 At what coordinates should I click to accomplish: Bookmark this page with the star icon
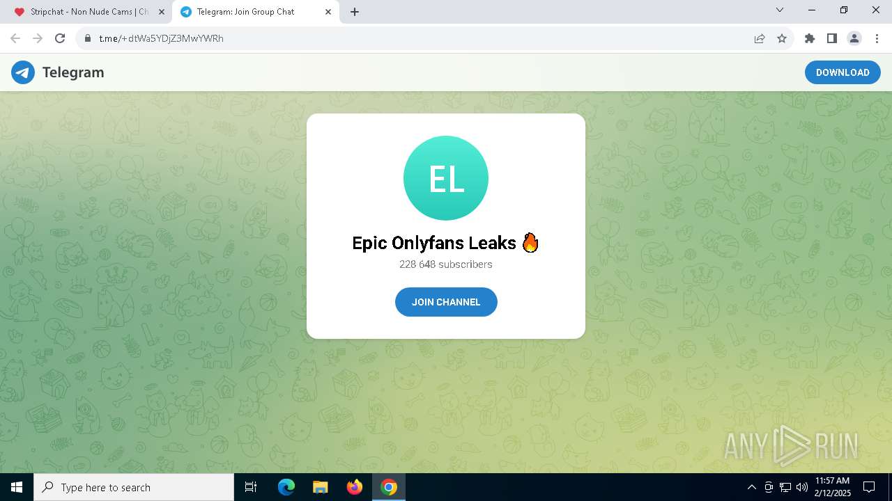[782, 38]
